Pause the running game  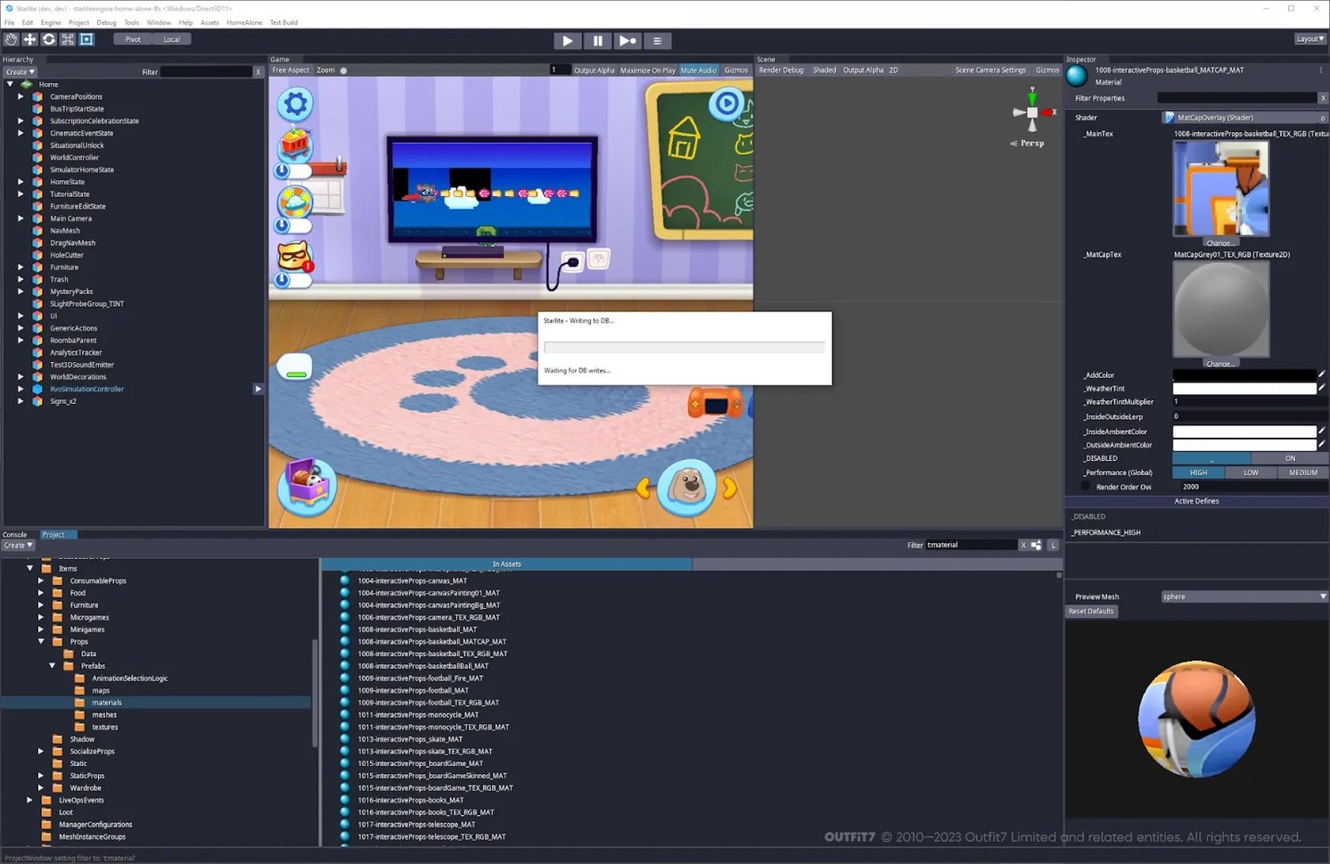[597, 40]
